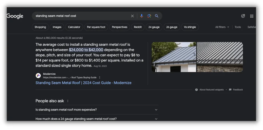Open People also ask three-dot menu

(68, 101)
